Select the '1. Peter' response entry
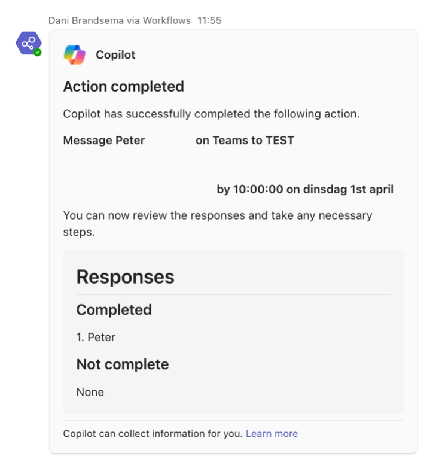 pyautogui.click(x=96, y=338)
